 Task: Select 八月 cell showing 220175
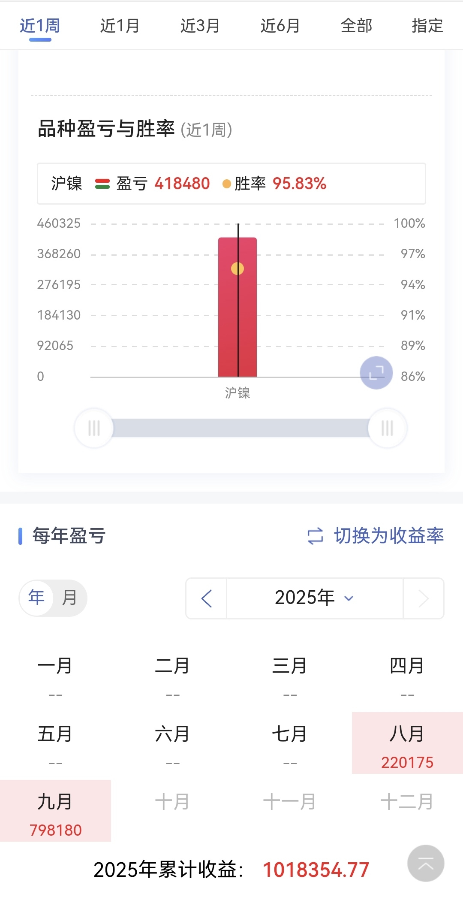[407, 743]
